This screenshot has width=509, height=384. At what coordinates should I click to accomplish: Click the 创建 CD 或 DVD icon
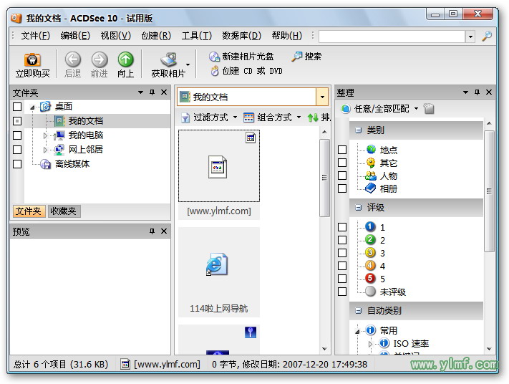point(215,70)
